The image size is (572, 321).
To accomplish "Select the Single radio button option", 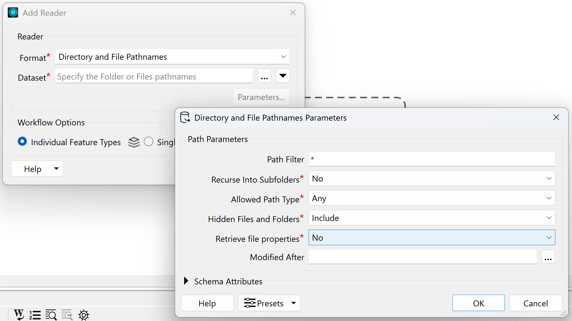I will click(x=148, y=141).
